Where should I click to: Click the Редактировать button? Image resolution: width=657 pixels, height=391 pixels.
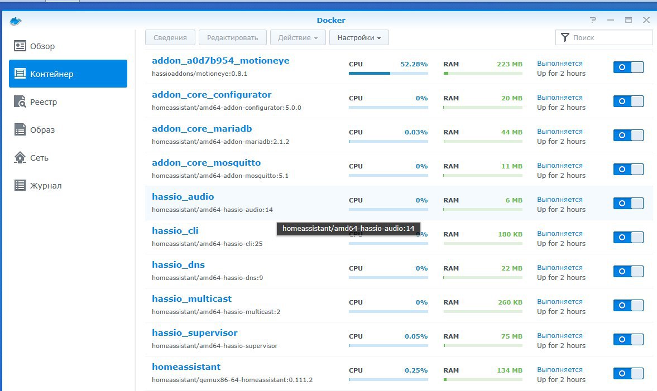pos(233,37)
